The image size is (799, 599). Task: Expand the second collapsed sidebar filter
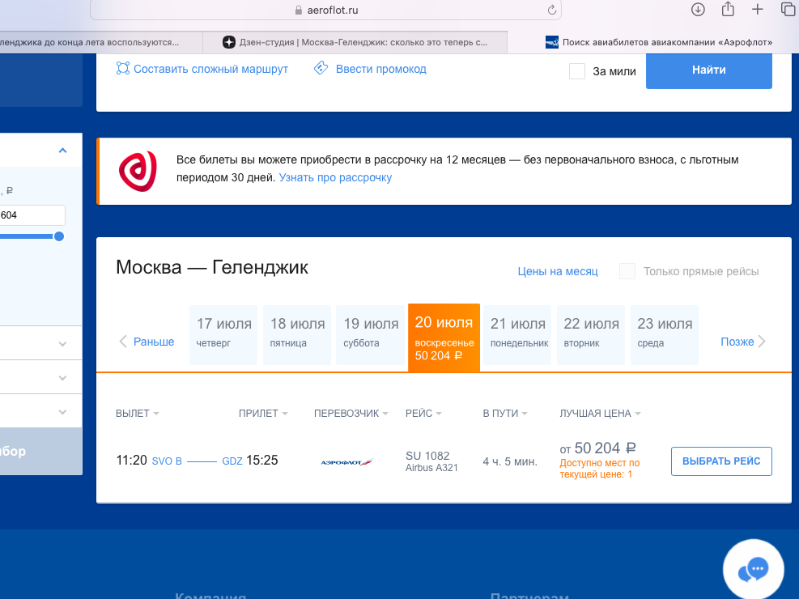pyautogui.click(x=62, y=378)
